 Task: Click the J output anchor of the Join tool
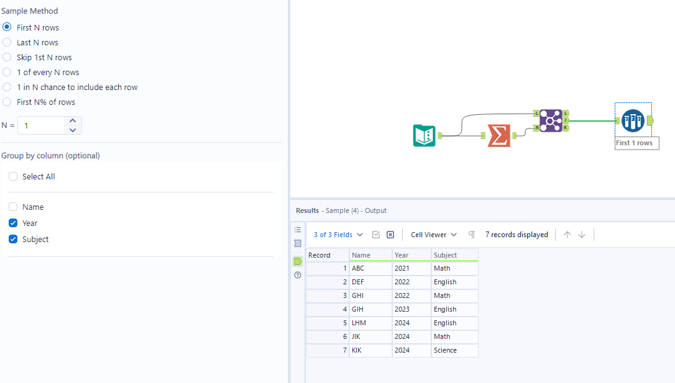[566, 120]
